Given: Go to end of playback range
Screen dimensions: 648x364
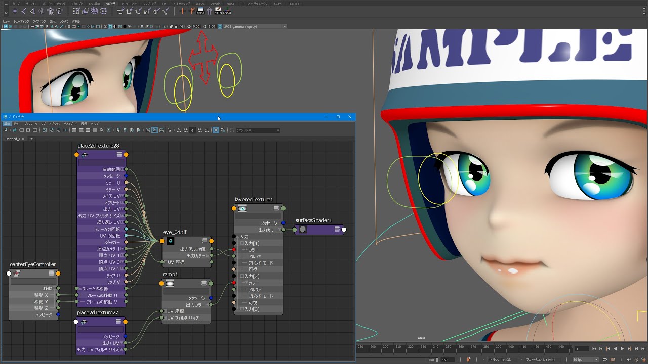Looking at the screenshot, I should 643,349.
